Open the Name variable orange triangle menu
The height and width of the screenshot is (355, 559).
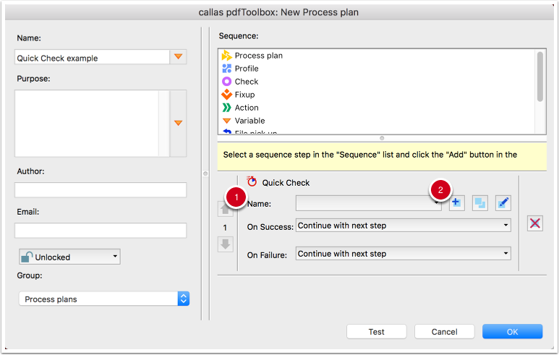(178, 56)
